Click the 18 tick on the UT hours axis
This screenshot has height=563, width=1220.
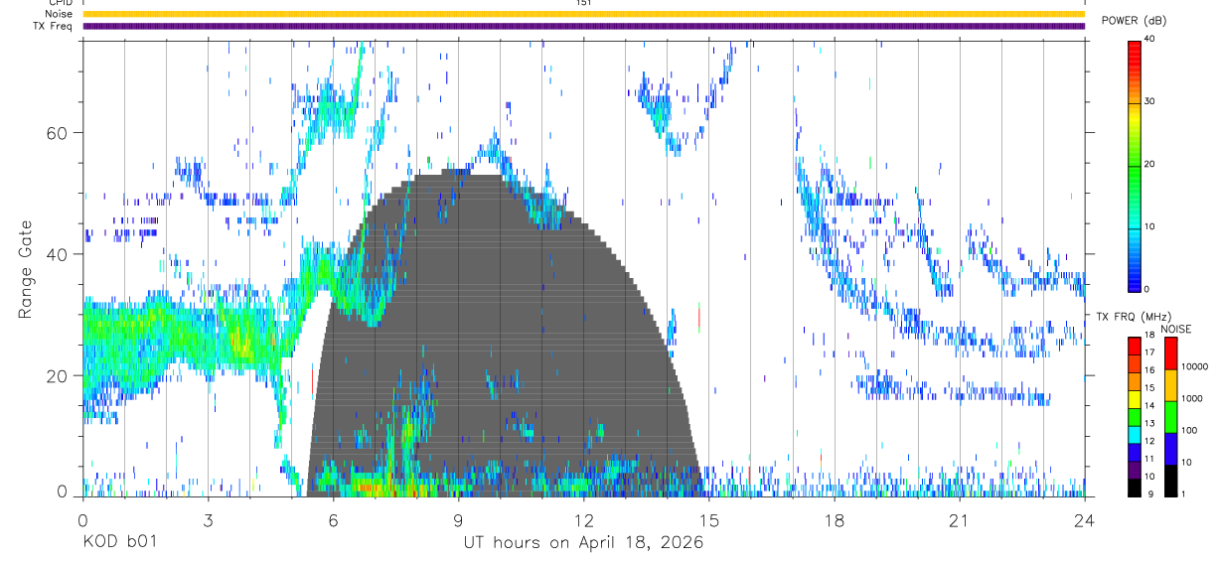point(834,519)
